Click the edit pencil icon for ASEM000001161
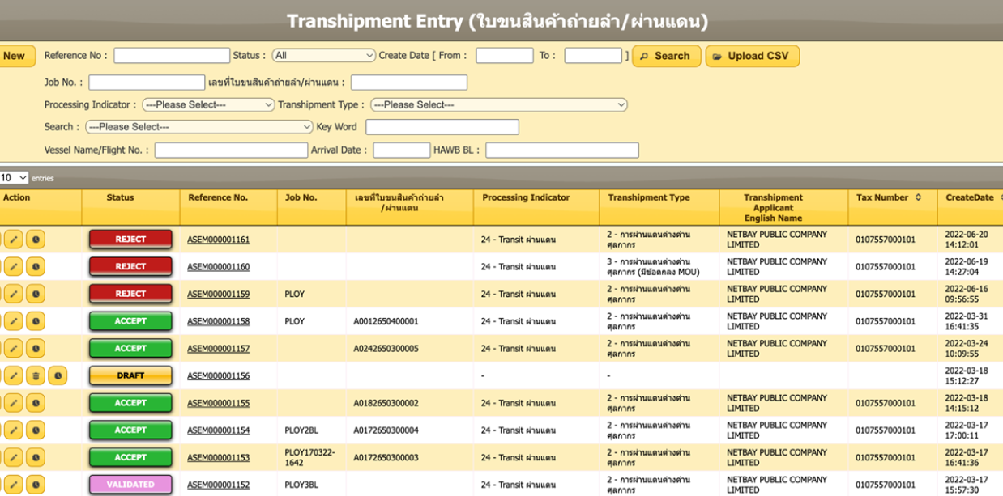The image size is (1003, 496). coord(14,240)
